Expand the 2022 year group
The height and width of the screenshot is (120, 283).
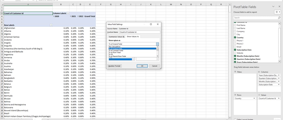[78, 16]
